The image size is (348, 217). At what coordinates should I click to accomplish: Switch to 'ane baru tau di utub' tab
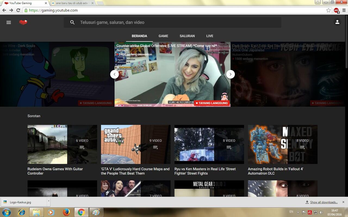[x=72, y=3]
